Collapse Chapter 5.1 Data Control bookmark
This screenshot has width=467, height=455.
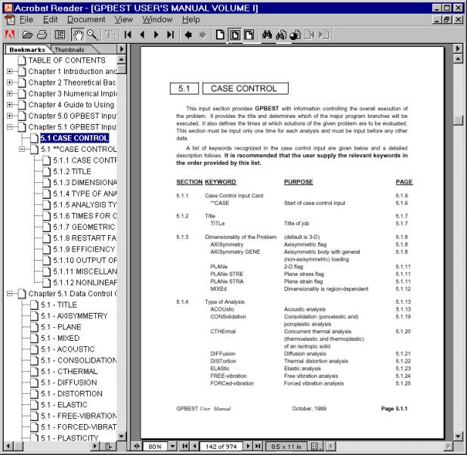coord(10,293)
